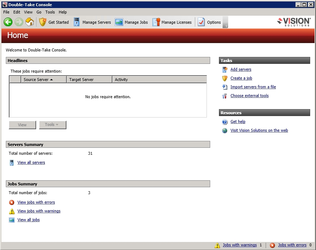Click the icon beside View all jobs

click(x=12, y=220)
